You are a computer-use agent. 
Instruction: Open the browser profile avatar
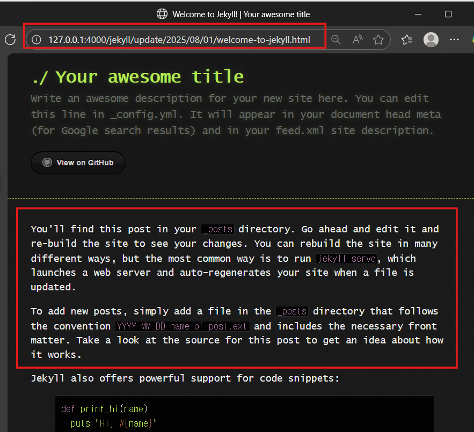click(x=431, y=40)
